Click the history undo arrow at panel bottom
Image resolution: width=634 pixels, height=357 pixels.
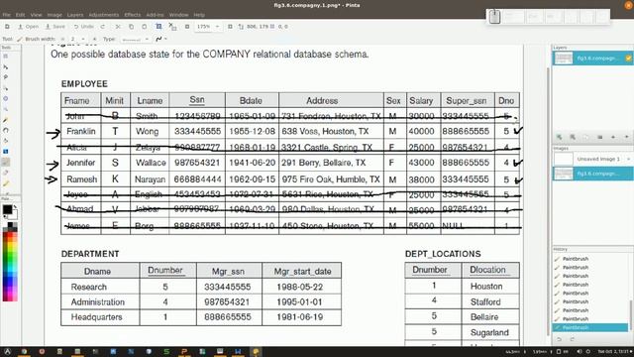click(559, 339)
